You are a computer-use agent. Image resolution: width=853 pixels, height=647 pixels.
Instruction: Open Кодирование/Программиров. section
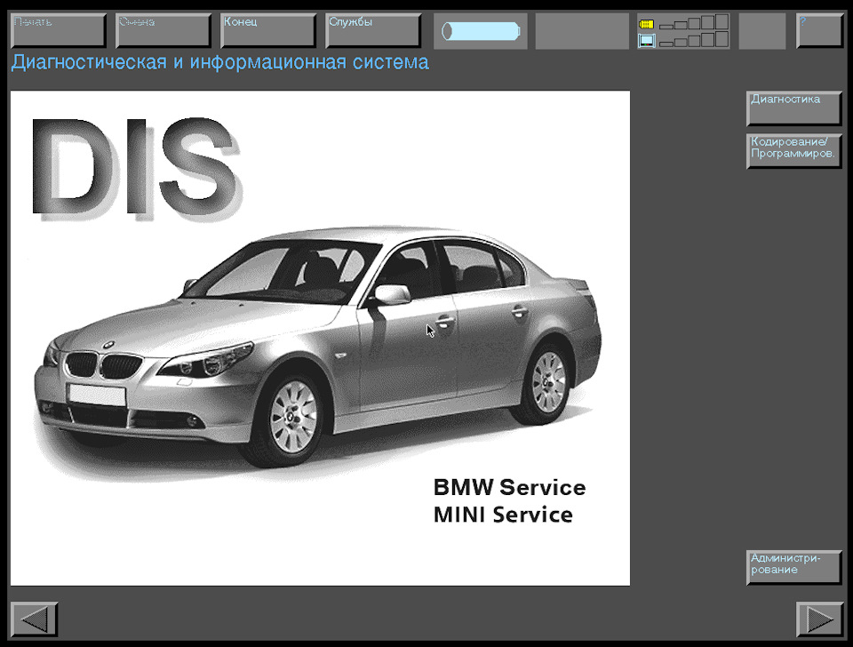pyautogui.click(x=794, y=151)
